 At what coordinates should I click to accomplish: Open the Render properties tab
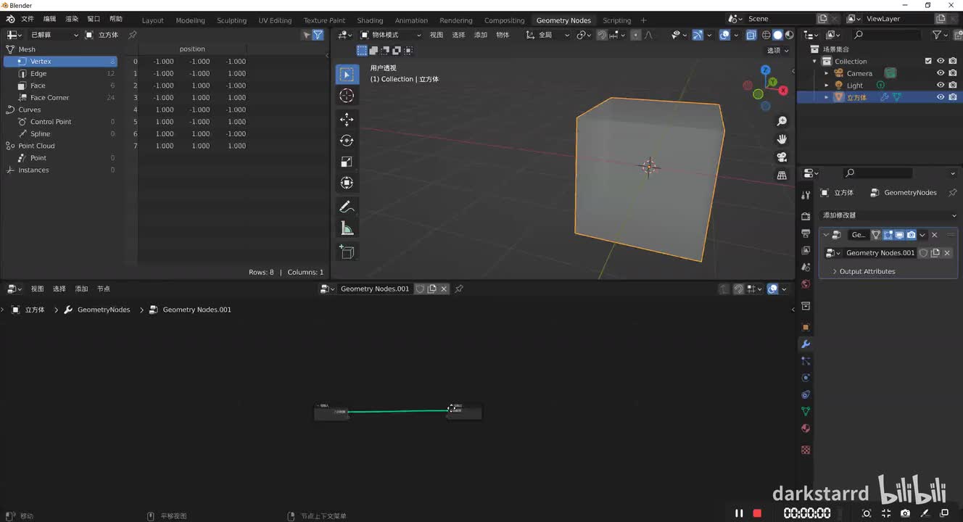[806, 216]
